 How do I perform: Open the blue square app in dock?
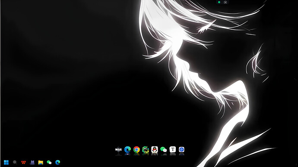[x=181, y=150]
